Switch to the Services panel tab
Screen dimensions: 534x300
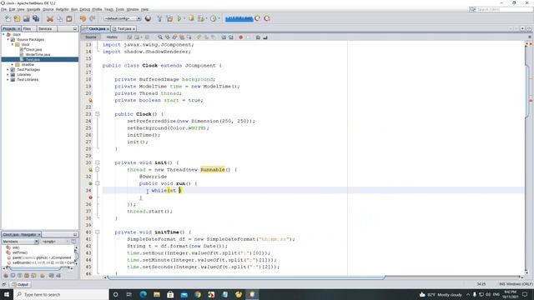pyautogui.click(x=45, y=29)
